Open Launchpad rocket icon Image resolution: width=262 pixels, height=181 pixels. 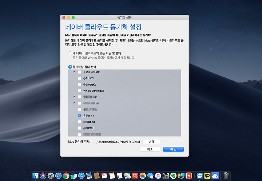pyautogui.click(x=51, y=176)
